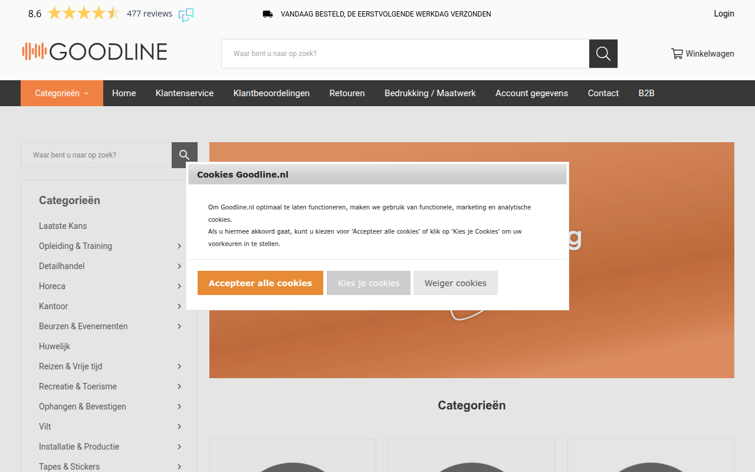Viewport: 755px width, 472px height.
Task: Open Ophangen & Bevestigen link
Action: coord(83,407)
